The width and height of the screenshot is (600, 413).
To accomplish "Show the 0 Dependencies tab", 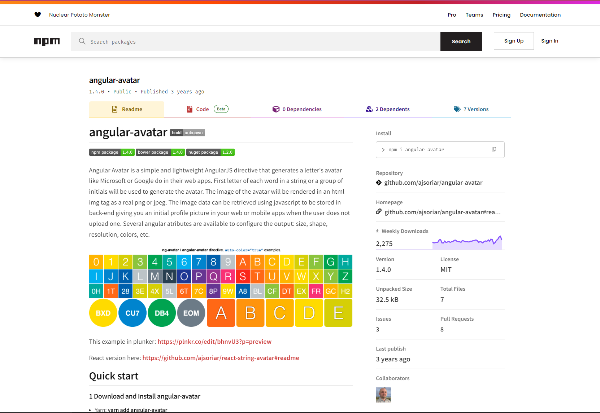I will click(x=297, y=109).
